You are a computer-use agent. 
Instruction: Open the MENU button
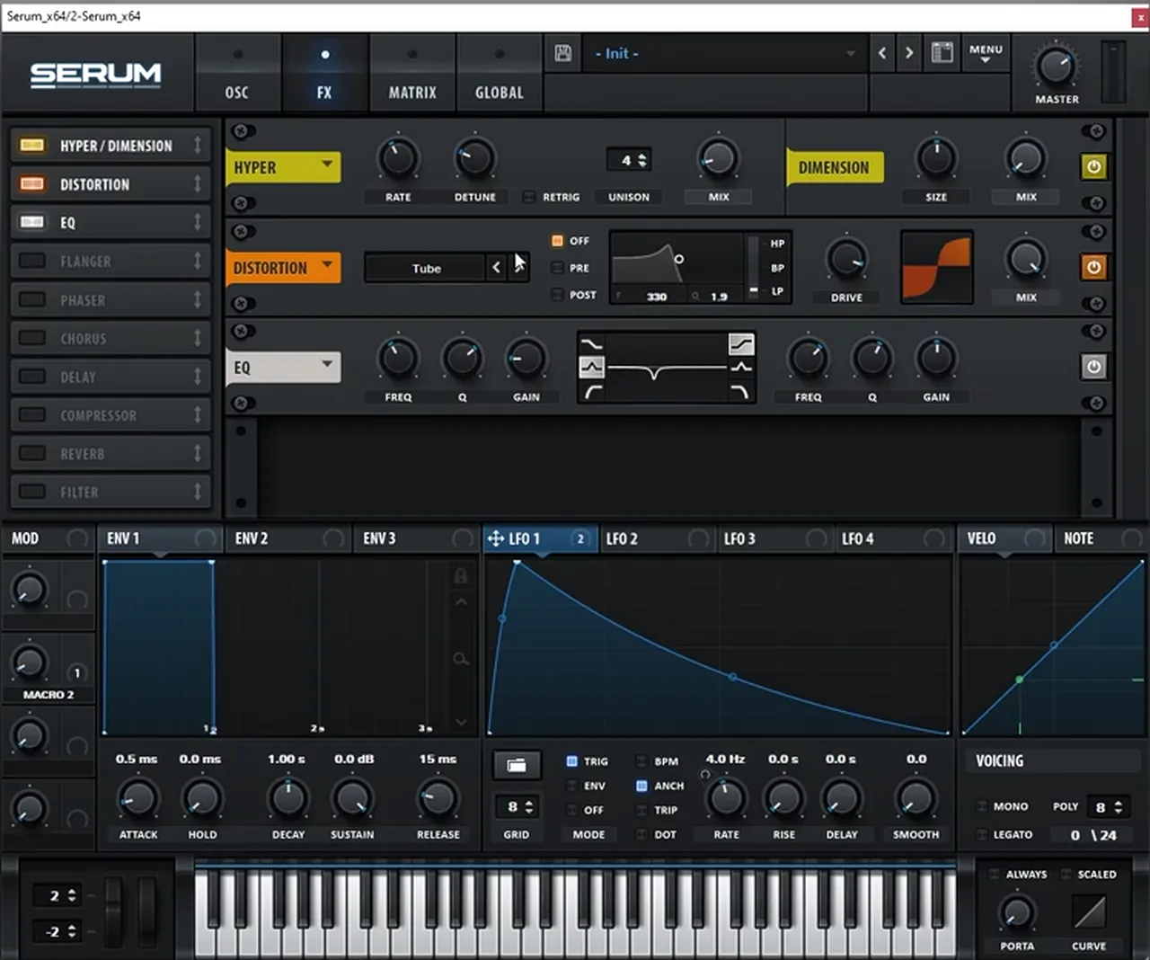click(x=986, y=53)
